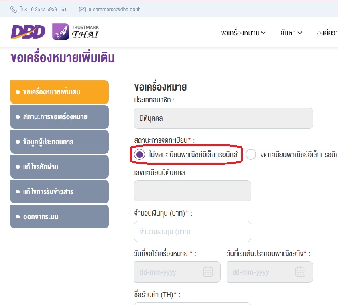Click the ประเภทสมาชิก field showing นิติบุคคล
The height and width of the screenshot is (305, 338).
[223, 118]
